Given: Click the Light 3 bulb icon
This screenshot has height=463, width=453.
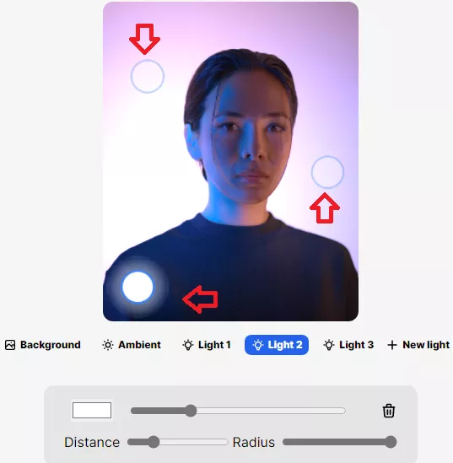Looking at the screenshot, I should (x=329, y=345).
